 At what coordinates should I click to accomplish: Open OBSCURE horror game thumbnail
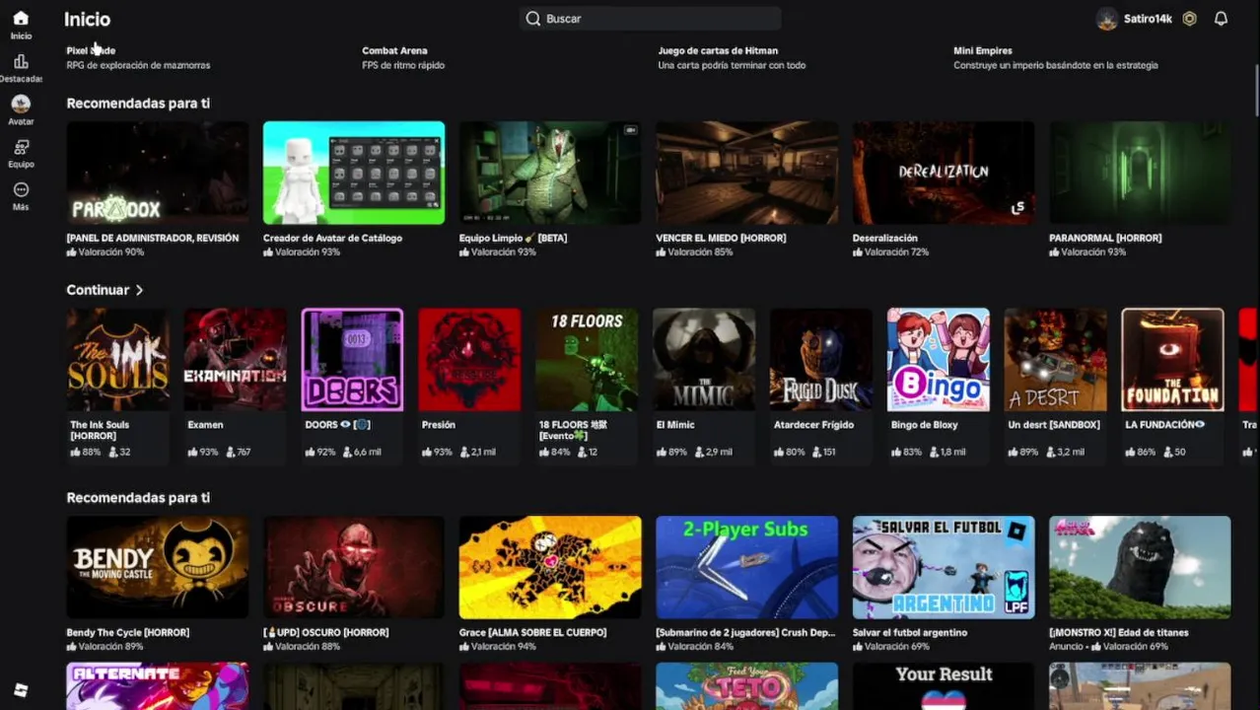point(353,567)
